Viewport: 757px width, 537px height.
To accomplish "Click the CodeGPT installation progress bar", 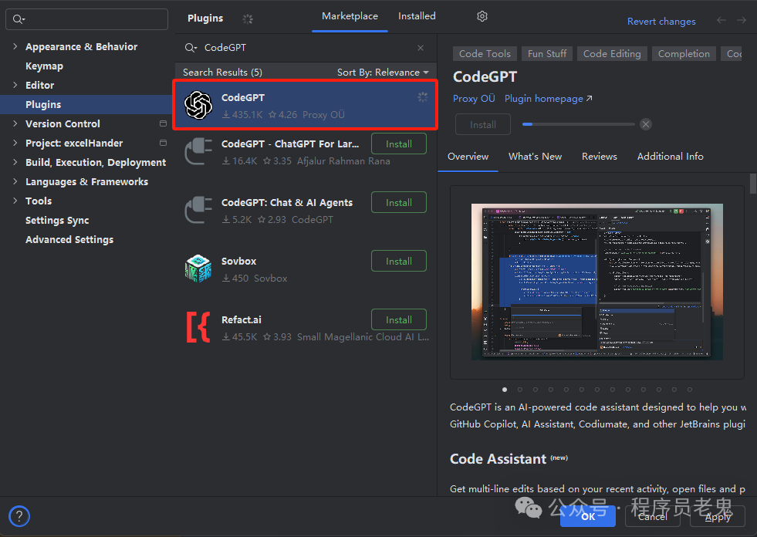I will coord(579,124).
